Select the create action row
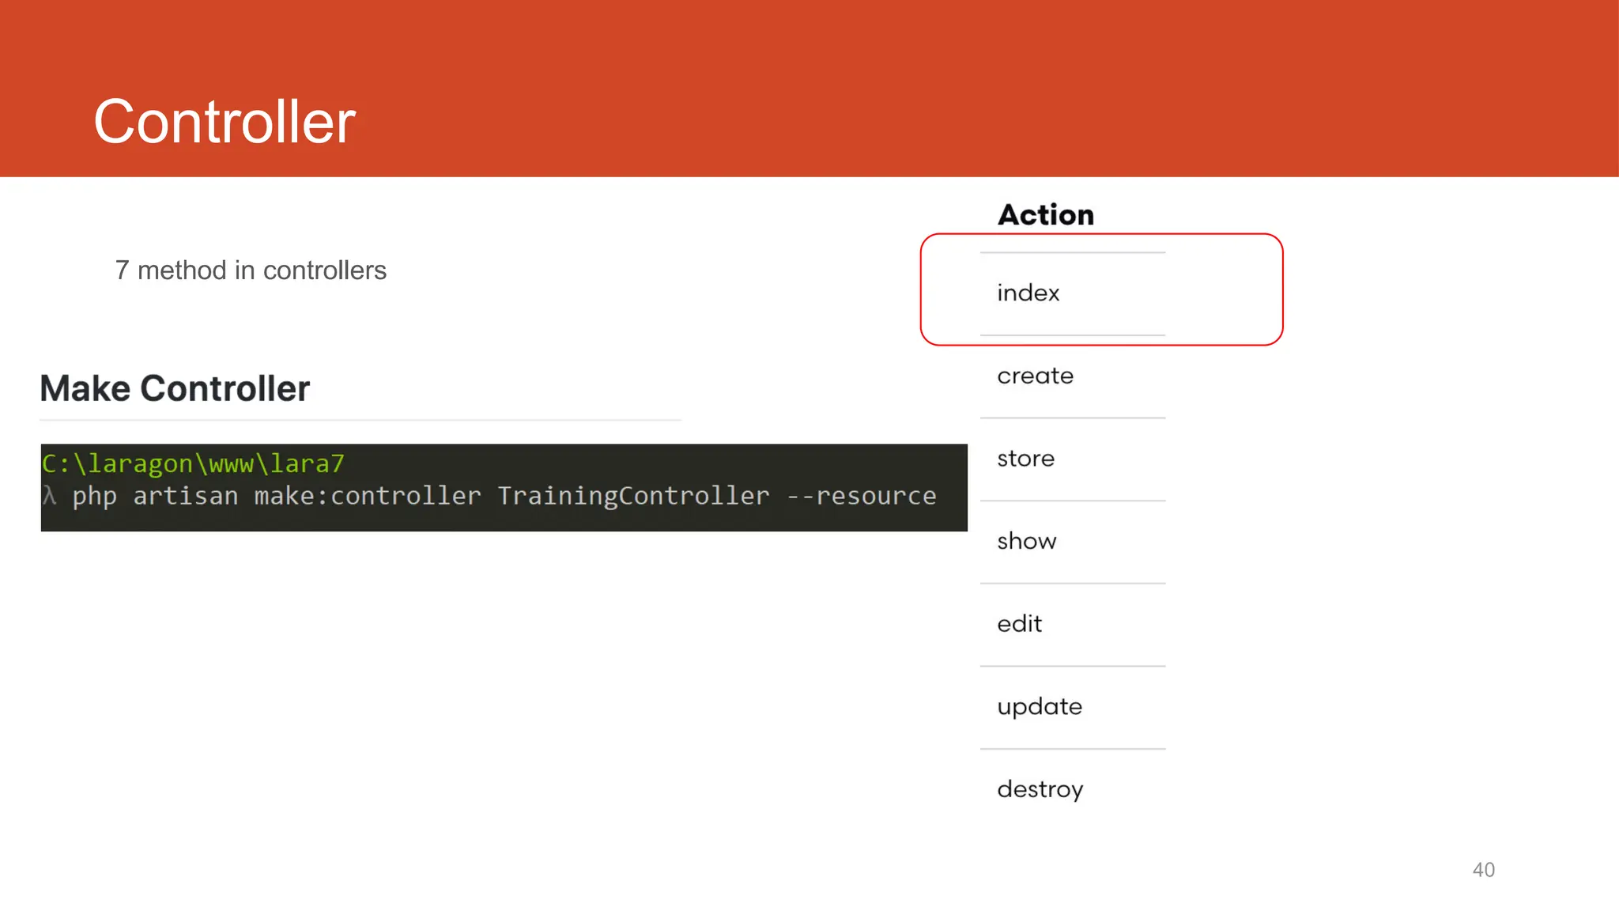 1035,376
